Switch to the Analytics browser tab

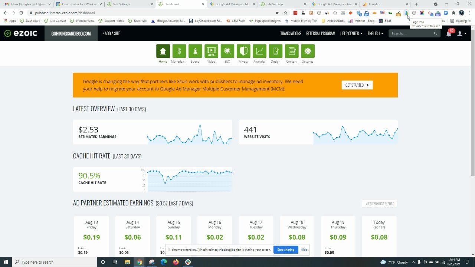(386, 4)
